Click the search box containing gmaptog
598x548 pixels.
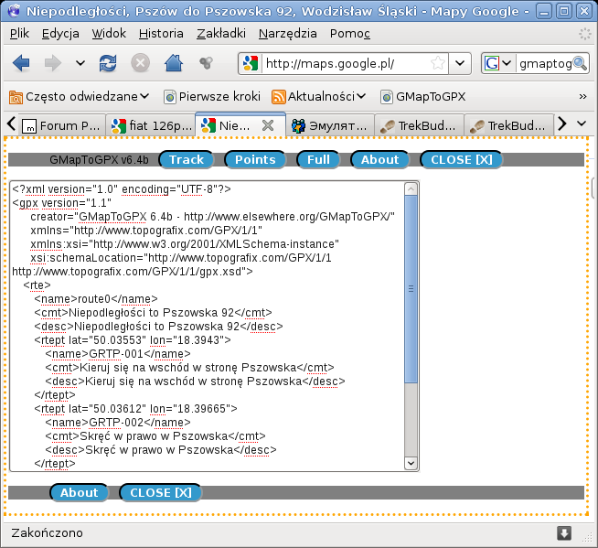coord(545,63)
